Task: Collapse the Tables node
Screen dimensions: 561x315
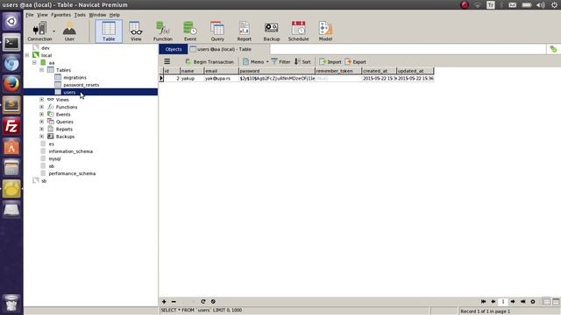Action: pyautogui.click(x=41, y=70)
